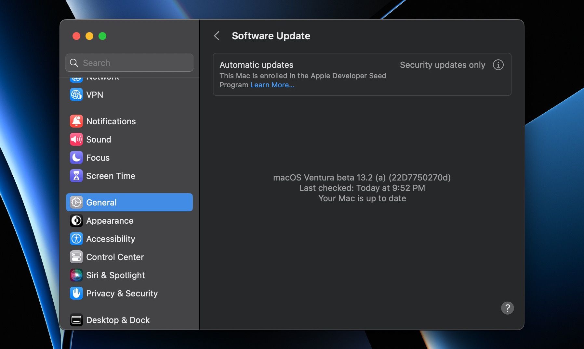Click the macOS Ventura beta version text

[x=362, y=178]
